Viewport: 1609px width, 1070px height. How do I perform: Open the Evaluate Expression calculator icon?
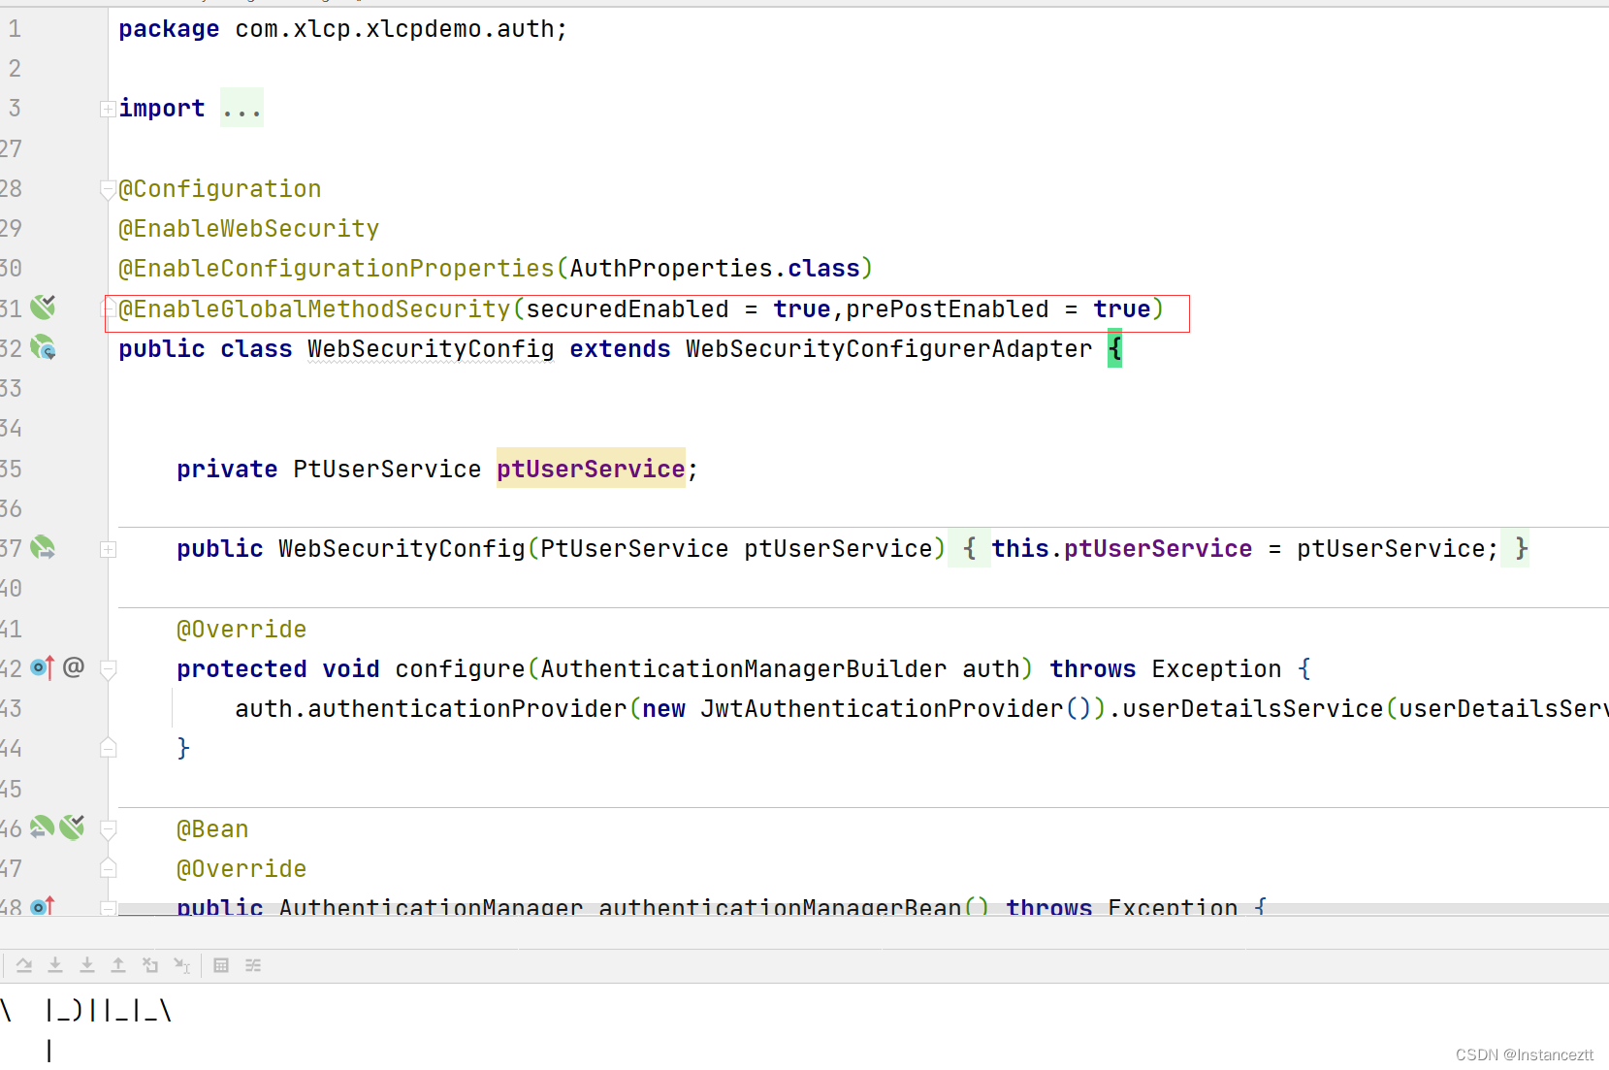point(221,965)
